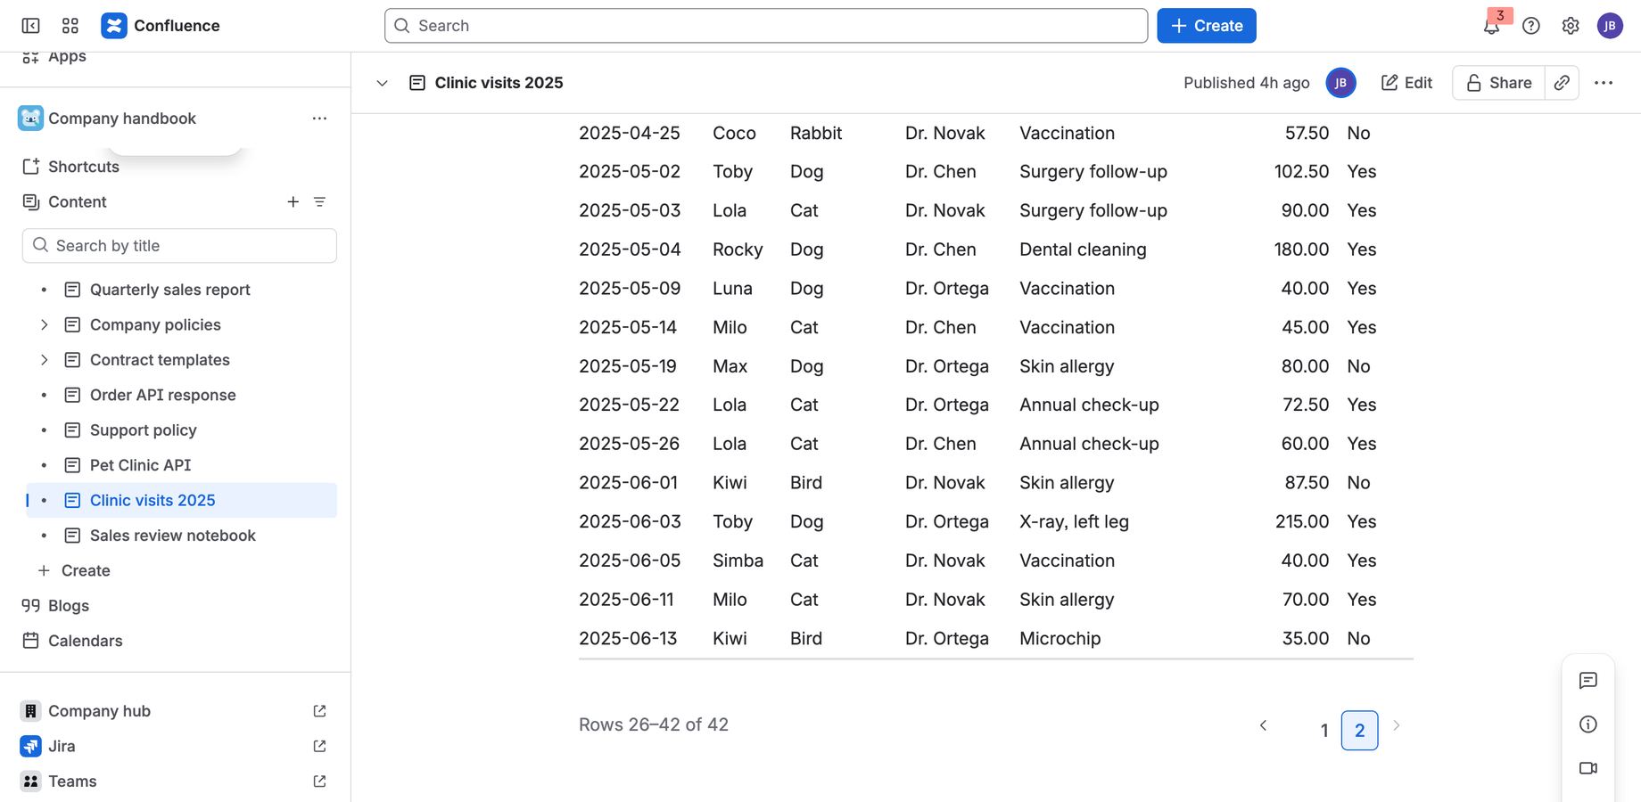Click the X-ray, left leg cell

point(1074,522)
